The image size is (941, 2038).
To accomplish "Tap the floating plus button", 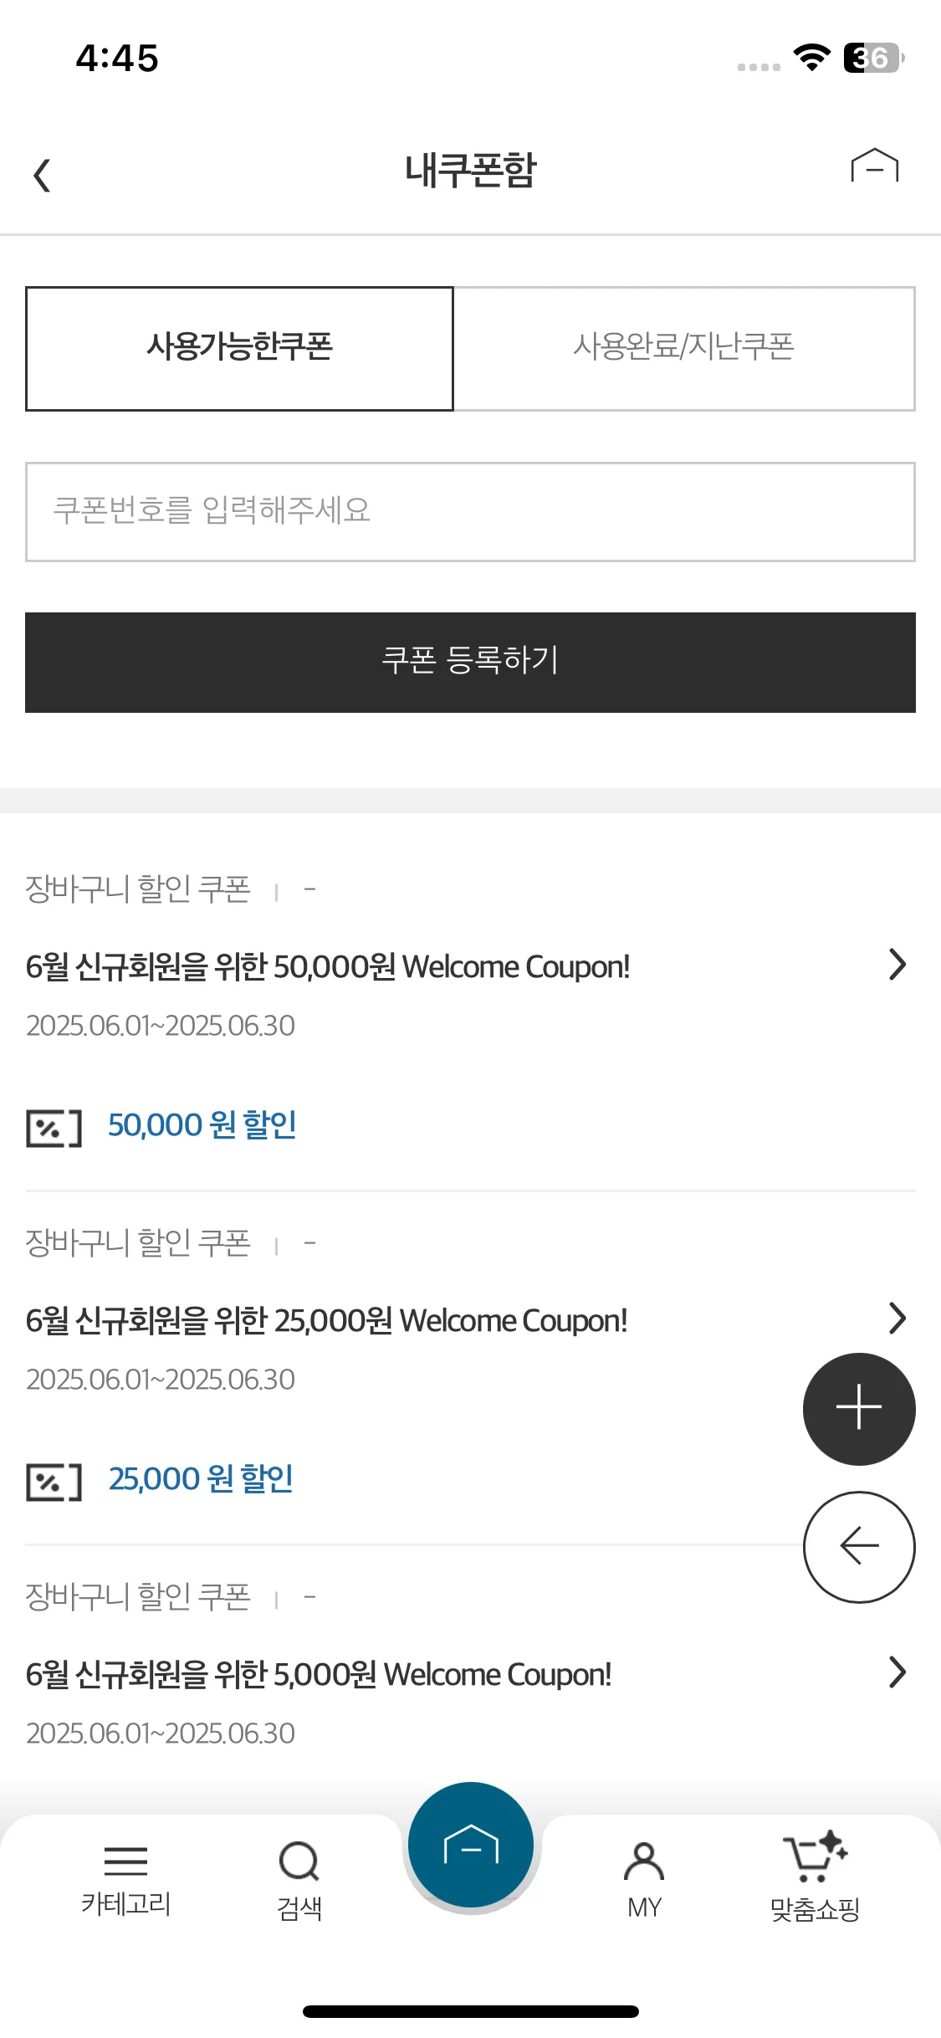I will coord(859,1409).
